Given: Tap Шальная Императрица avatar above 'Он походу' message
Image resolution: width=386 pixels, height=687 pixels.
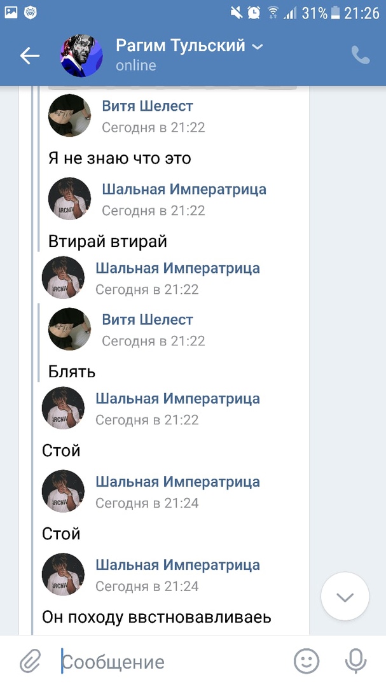Looking at the screenshot, I should pos(63,574).
